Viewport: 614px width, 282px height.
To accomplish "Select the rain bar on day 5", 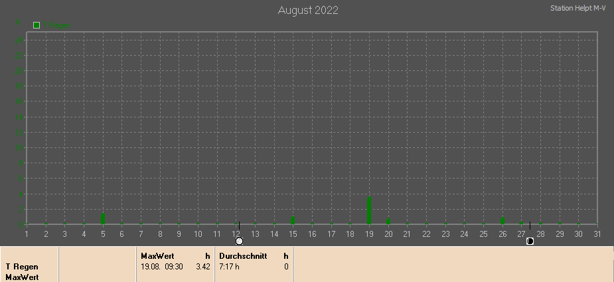I will point(103,218).
